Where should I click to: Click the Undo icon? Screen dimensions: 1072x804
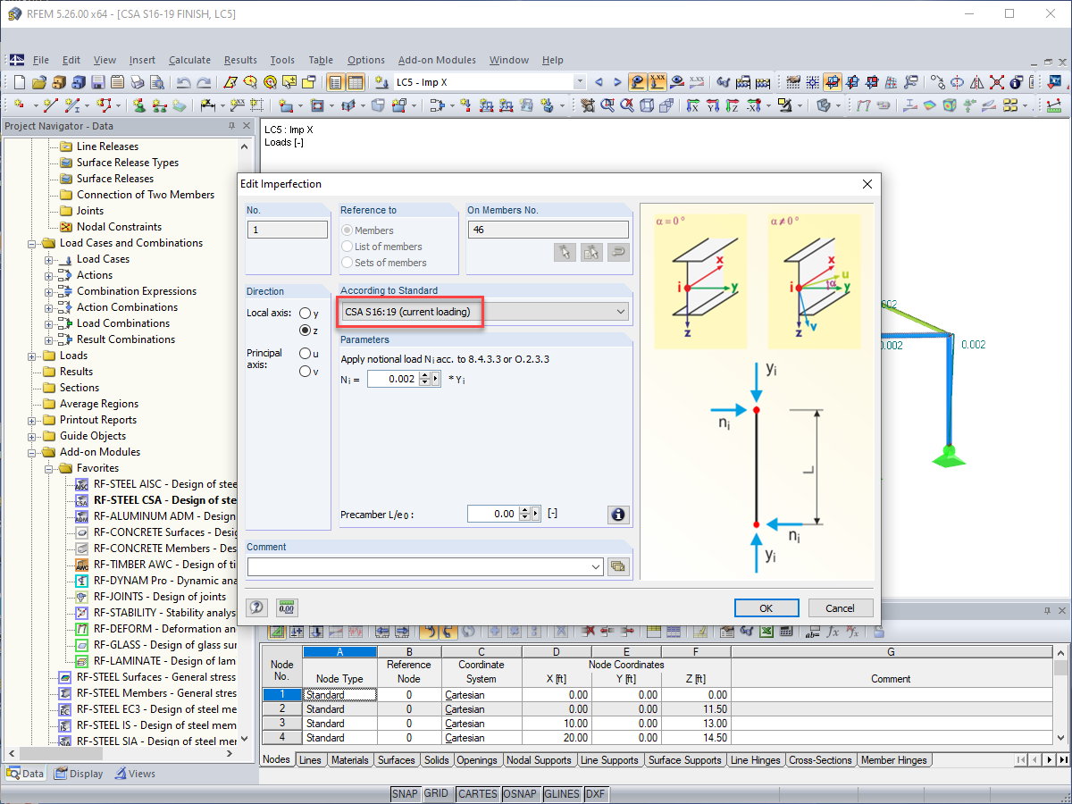(x=183, y=81)
